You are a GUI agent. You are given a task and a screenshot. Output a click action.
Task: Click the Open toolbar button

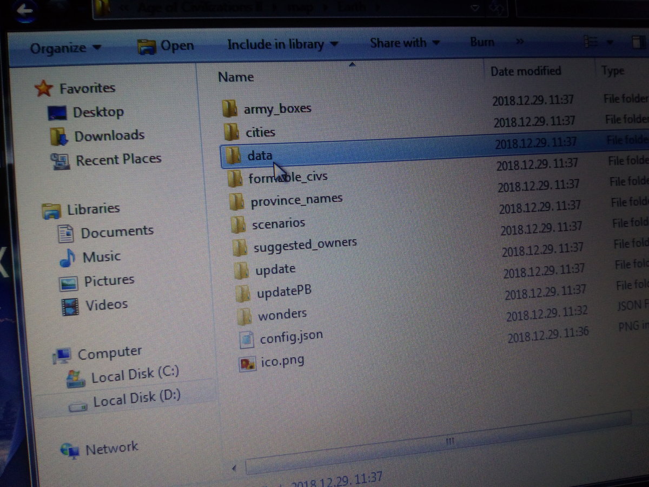166,47
